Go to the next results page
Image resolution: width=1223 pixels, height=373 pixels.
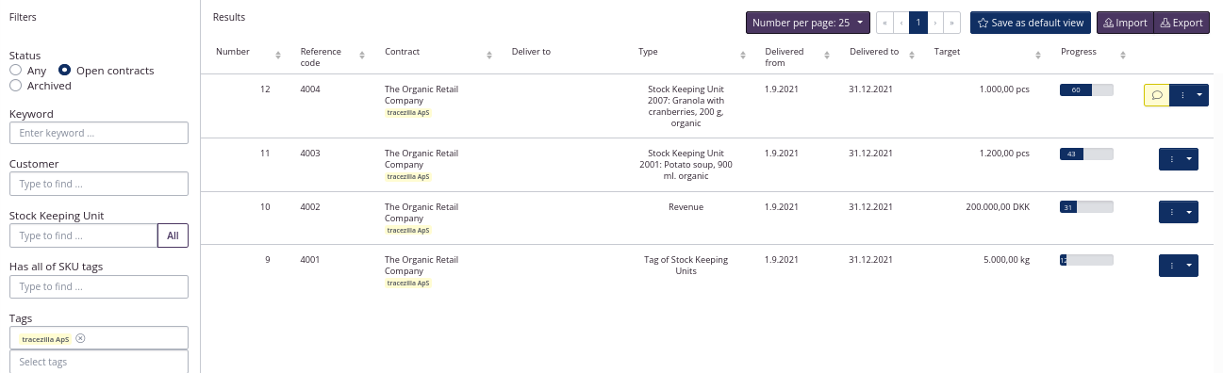pyautogui.click(x=935, y=23)
